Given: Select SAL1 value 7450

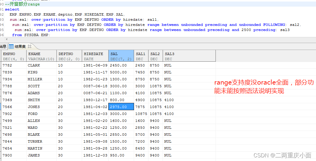Looking at the screenshot, I should [141, 72].
